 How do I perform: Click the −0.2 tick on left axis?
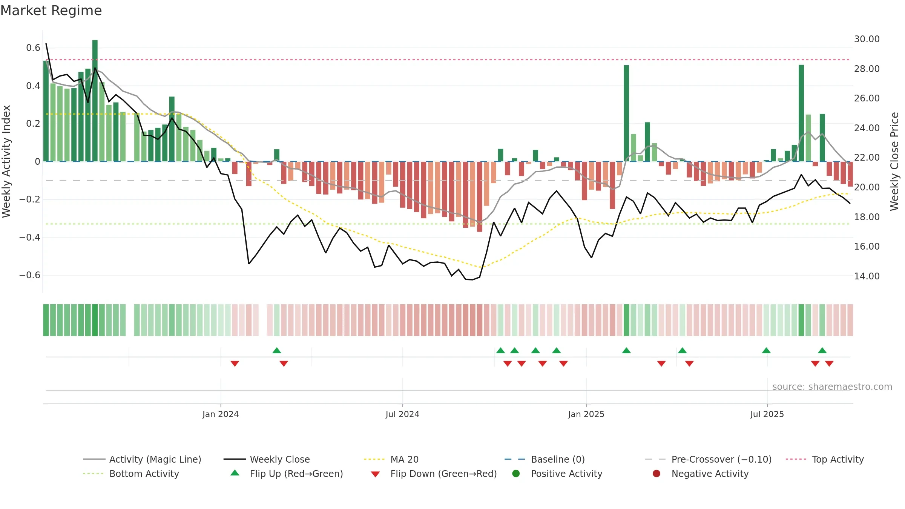point(30,199)
